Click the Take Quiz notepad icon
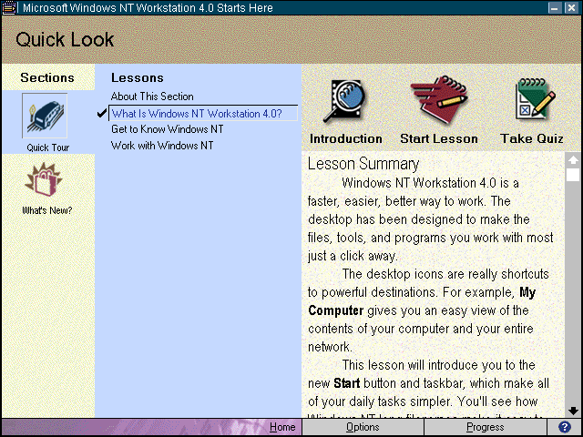The width and height of the screenshot is (583, 437). (x=535, y=99)
